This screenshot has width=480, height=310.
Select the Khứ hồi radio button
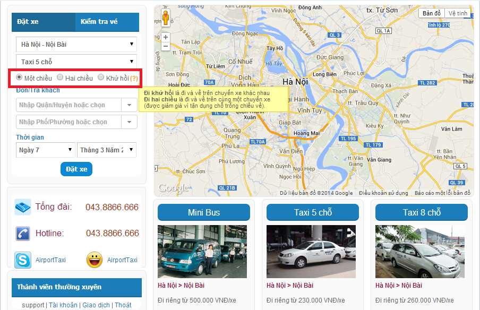[x=101, y=77]
